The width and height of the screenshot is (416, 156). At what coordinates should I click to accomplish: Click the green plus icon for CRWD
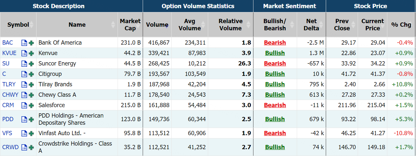point(31,147)
